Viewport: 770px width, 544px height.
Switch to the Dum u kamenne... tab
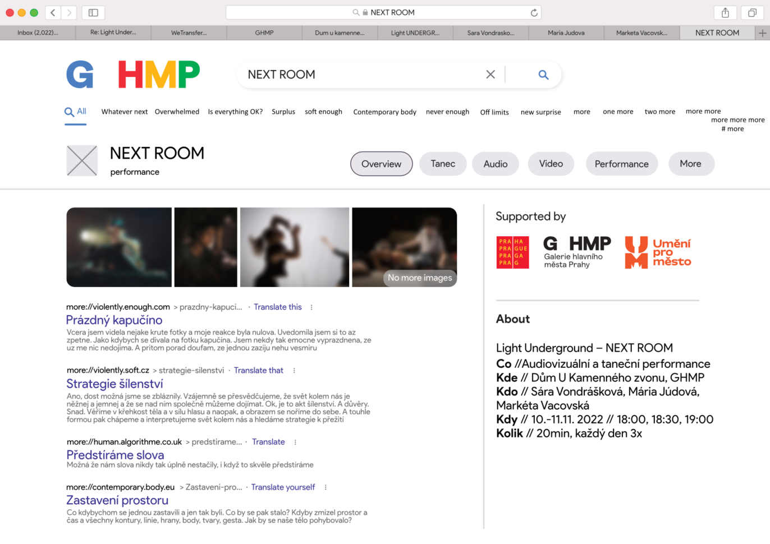[340, 33]
